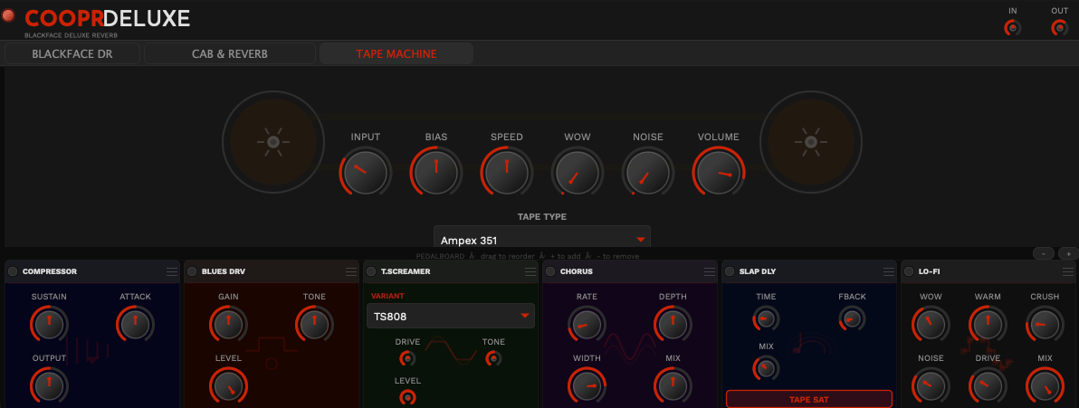This screenshot has width=1079, height=408.
Task: Click the Blues Drv LEVEL knob
Action: [x=228, y=385]
